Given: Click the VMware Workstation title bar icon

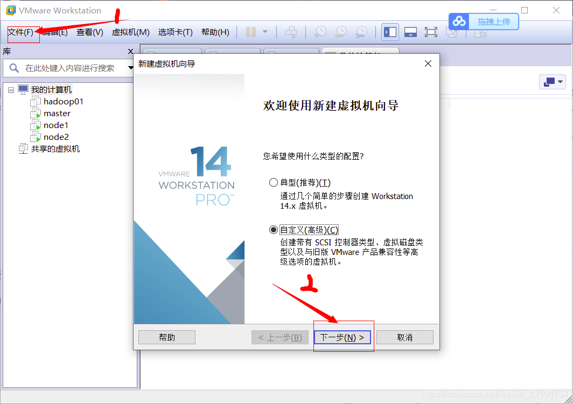Looking at the screenshot, I should [11, 10].
